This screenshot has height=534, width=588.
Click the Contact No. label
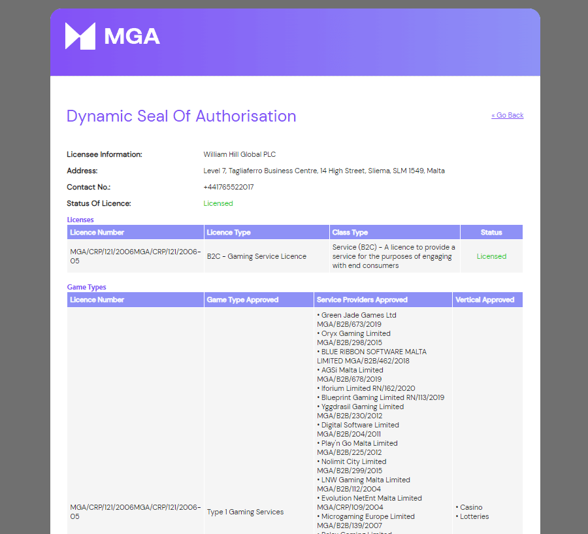(x=88, y=187)
